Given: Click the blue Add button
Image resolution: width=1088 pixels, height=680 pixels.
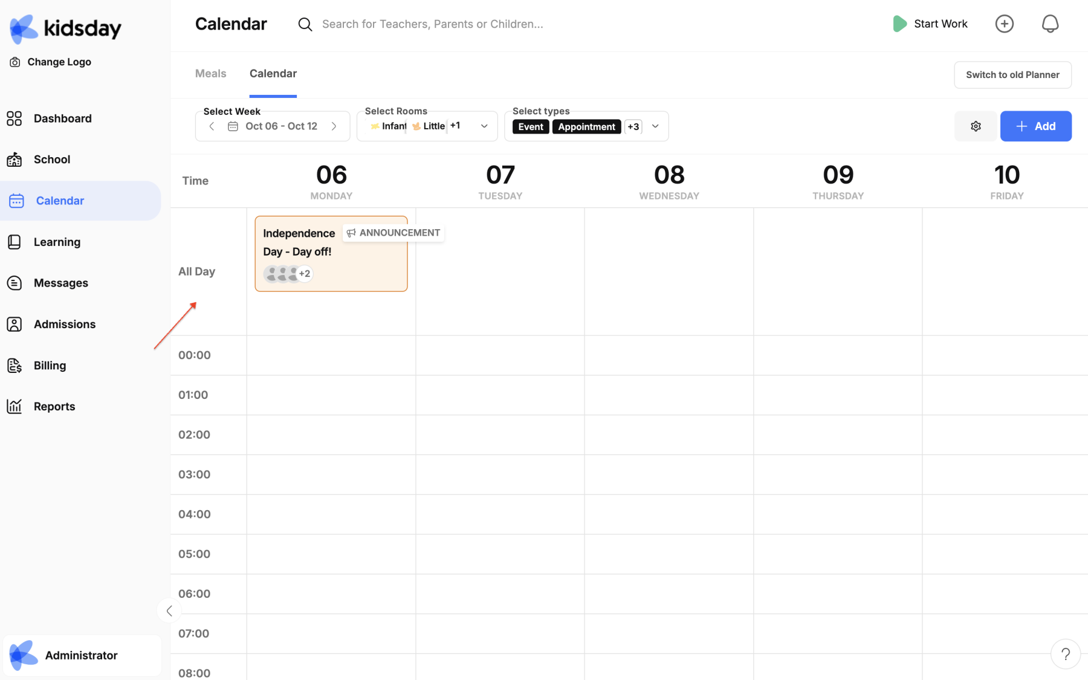Looking at the screenshot, I should pyautogui.click(x=1035, y=126).
